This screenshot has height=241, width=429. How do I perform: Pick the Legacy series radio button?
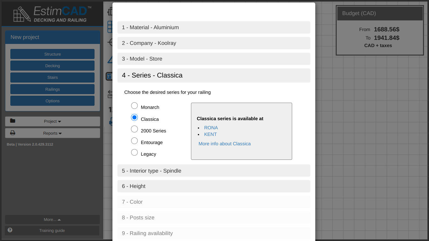(x=134, y=153)
